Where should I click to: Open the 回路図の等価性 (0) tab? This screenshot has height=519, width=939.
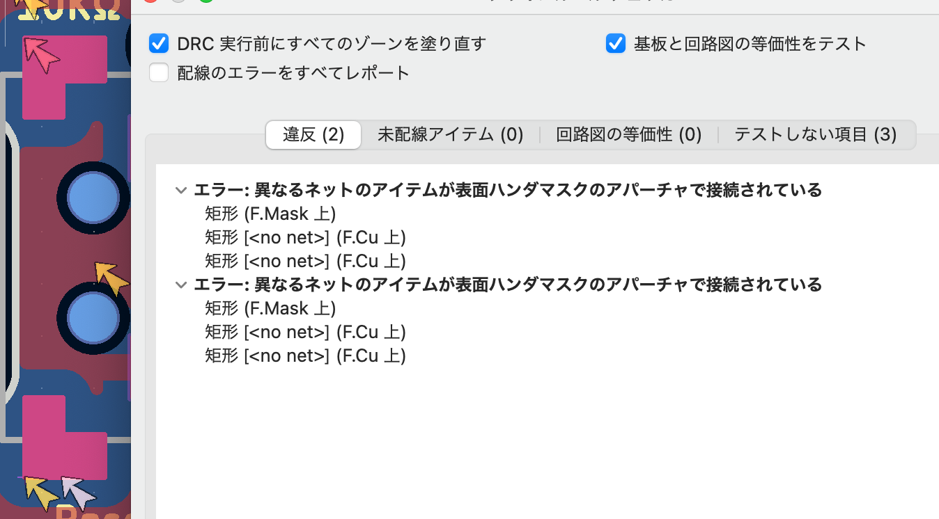coord(628,134)
